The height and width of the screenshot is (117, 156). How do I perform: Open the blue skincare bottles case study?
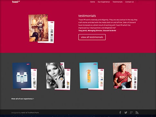[25, 76]
